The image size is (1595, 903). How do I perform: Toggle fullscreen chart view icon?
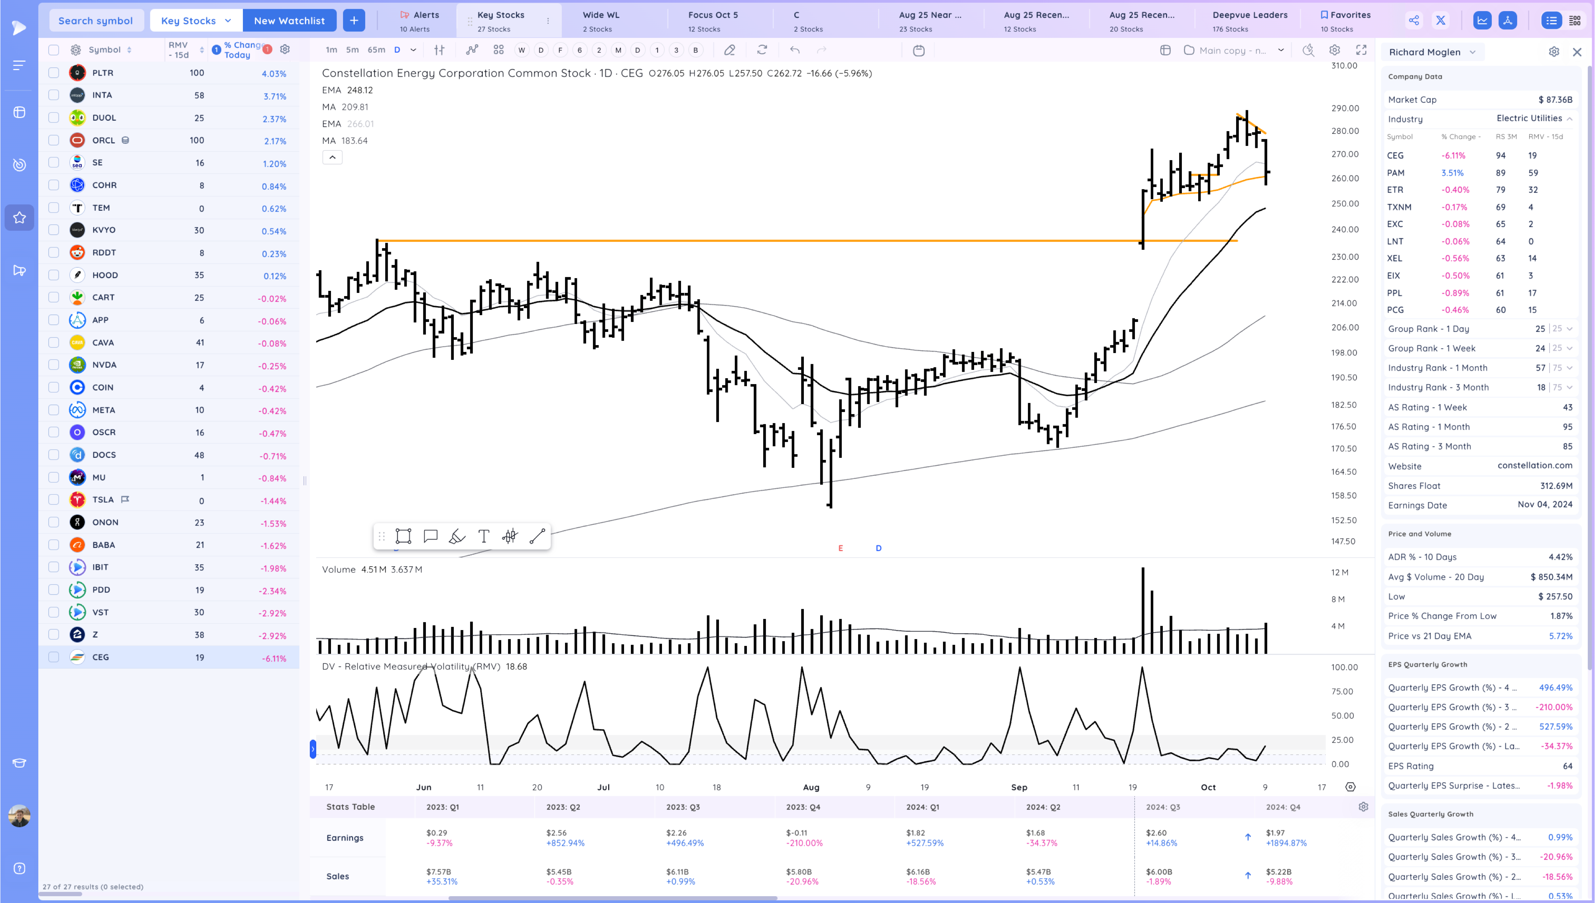[x=1361, y=50]
